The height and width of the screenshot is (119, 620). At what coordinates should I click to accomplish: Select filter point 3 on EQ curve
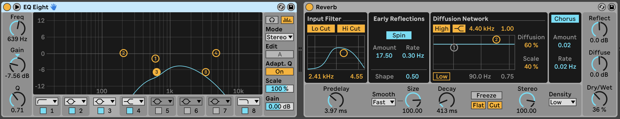point(157,72)
